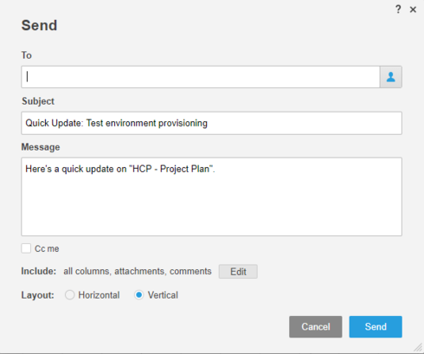Click the 'Cc me' label text
The width and height of the screenshot is (424, 354).
(x=47, y=248)
